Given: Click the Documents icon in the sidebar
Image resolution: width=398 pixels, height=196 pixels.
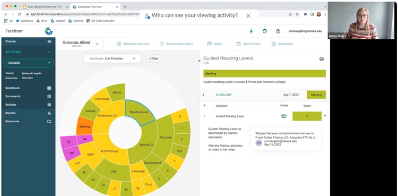Looking at the screenshot, I should (49, 96).
